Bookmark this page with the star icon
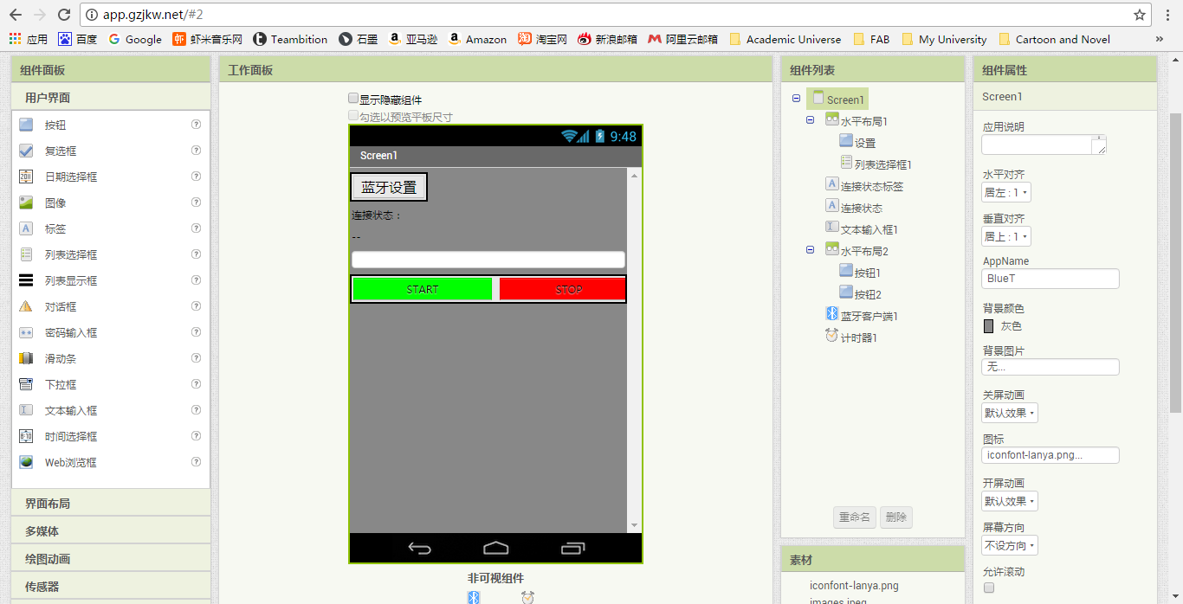 1140,15
